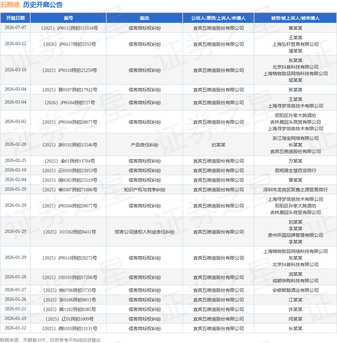Viewport: 337px width, 343px height.
Task: Click defendant 万某某
Action: 295,161
